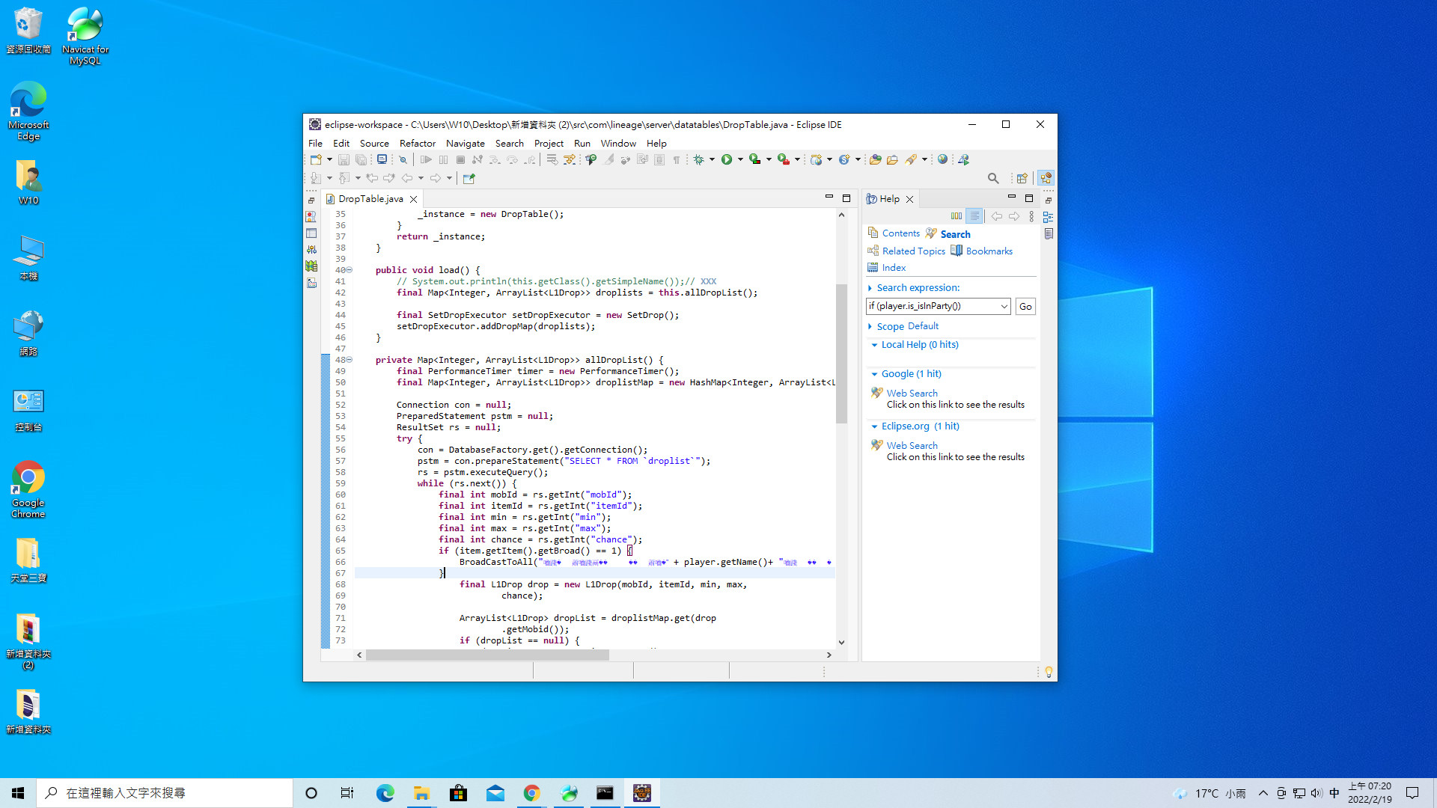
Task: Collapse Local Help (0 hits) section
Action: click(874, 345)
